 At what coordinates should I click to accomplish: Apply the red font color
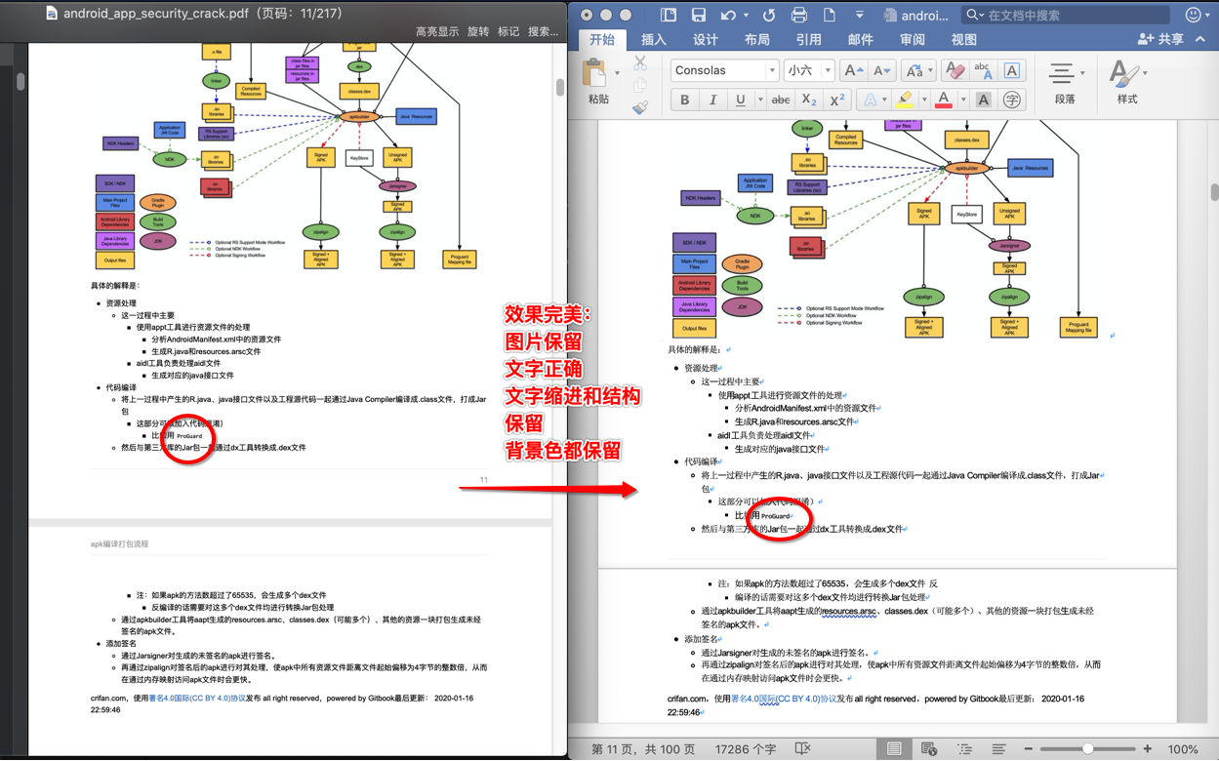pyautogui.click(x=943, y=100)
